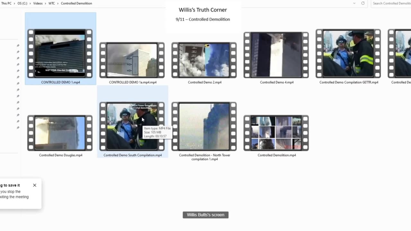Click file name Controlled Demo South Compilation.mp4
The width and height of the screenshot is (411, 231).
pos(133,155)
